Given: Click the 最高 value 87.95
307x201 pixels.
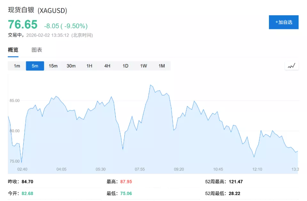Looking at the screenshot, I should (x=126, y=182).
